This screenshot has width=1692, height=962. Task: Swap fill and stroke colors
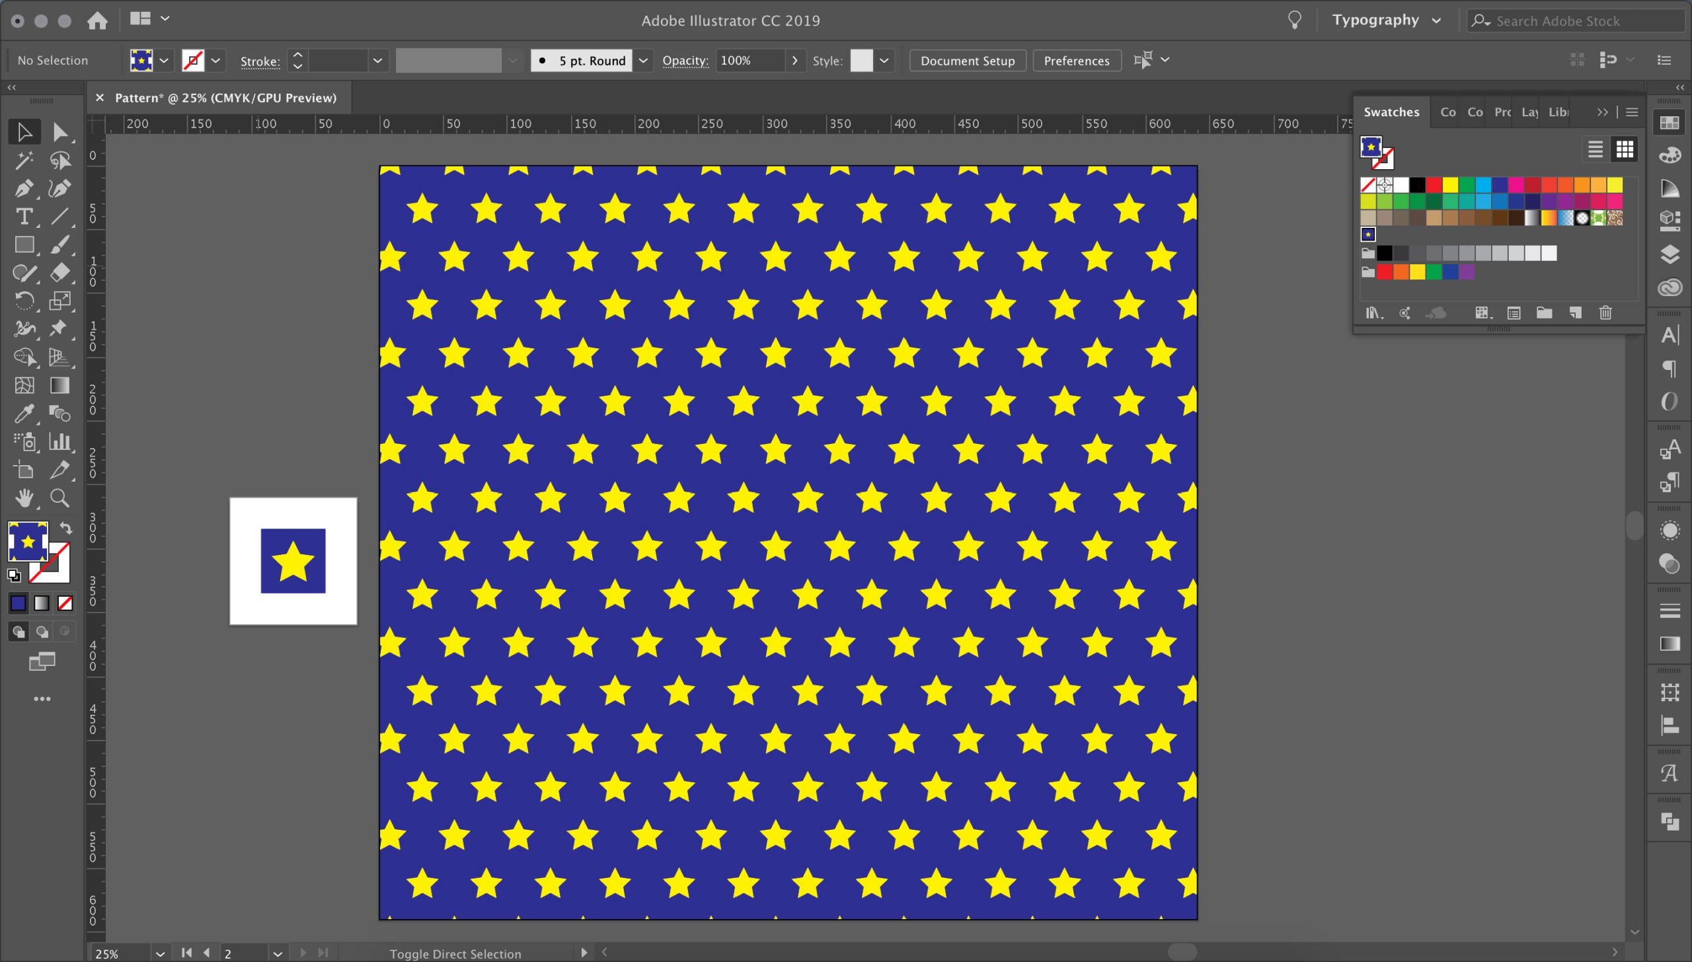click(66, 528)
